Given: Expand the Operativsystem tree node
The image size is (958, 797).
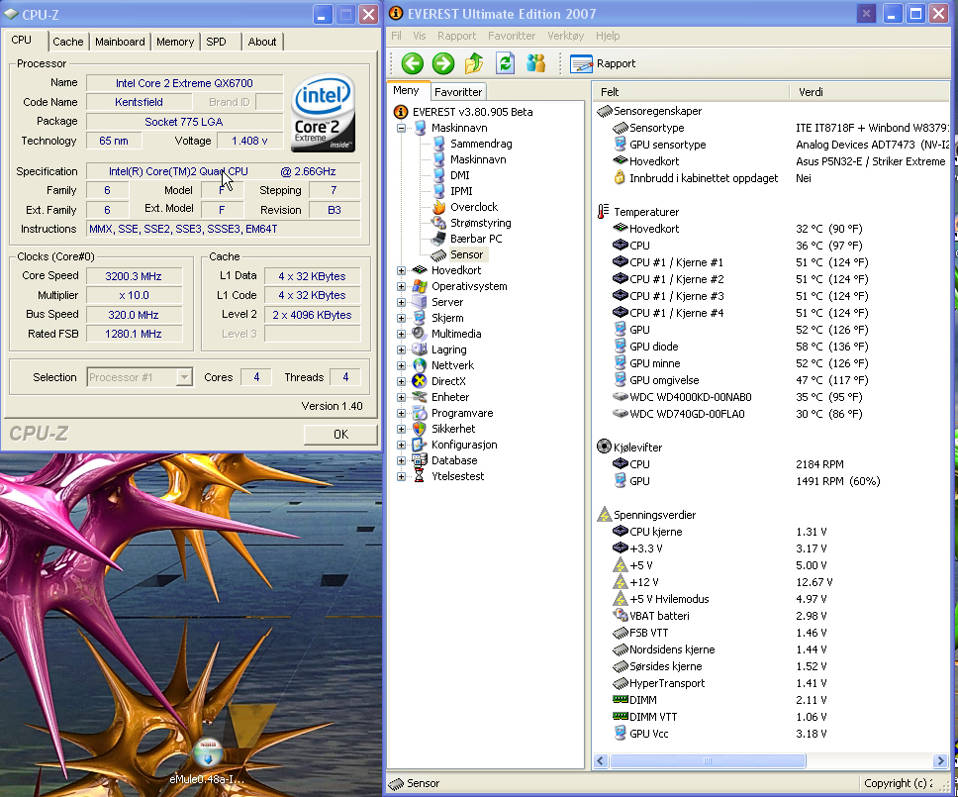Looking at the screenshot, I should [402, 286].
